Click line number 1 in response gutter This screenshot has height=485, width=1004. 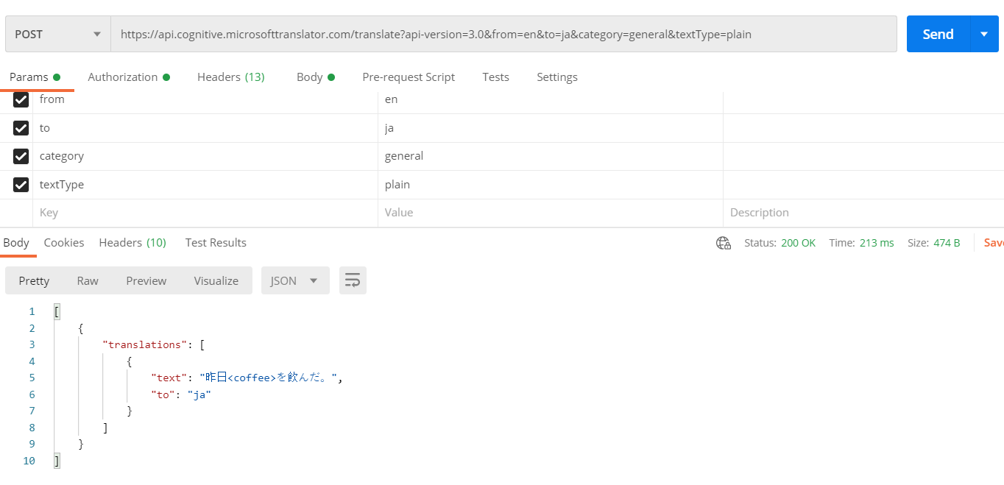pos(32,311)
